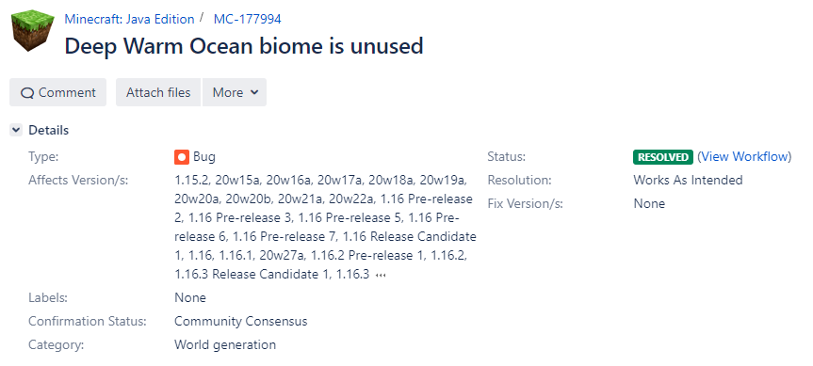This screenshot has height=366, width=813.
Task: Show more affected versions via ellipsis
Action: pyautogui.click(x=381, y=275)
